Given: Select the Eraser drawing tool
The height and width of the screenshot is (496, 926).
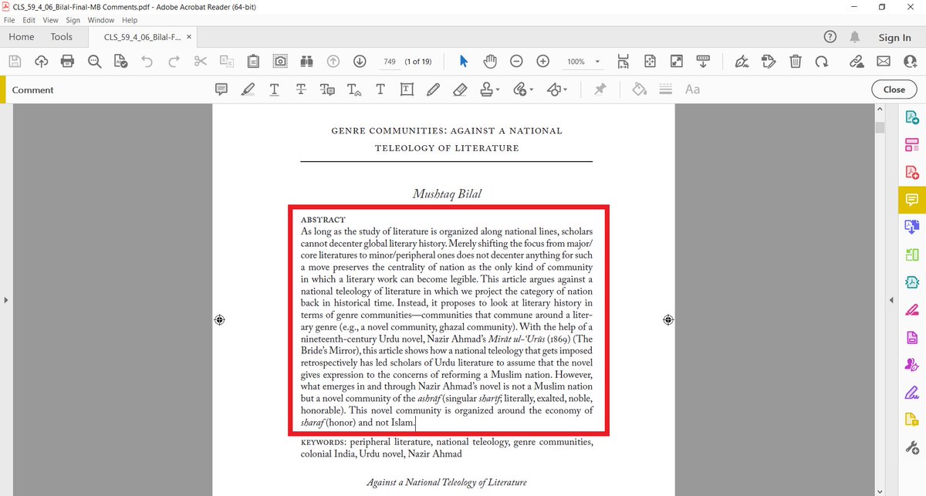Looking at the screenshot, I should (459, 89).
